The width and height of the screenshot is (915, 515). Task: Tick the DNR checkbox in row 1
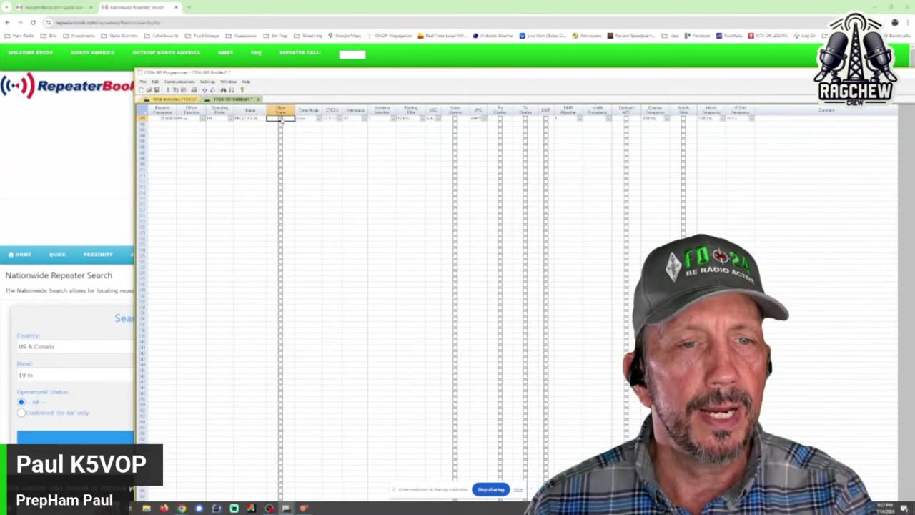coord(546,118)
